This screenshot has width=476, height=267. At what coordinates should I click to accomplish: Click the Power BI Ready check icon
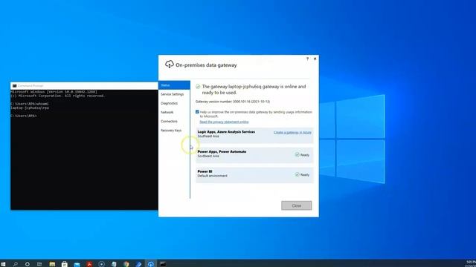click(297, 175)
